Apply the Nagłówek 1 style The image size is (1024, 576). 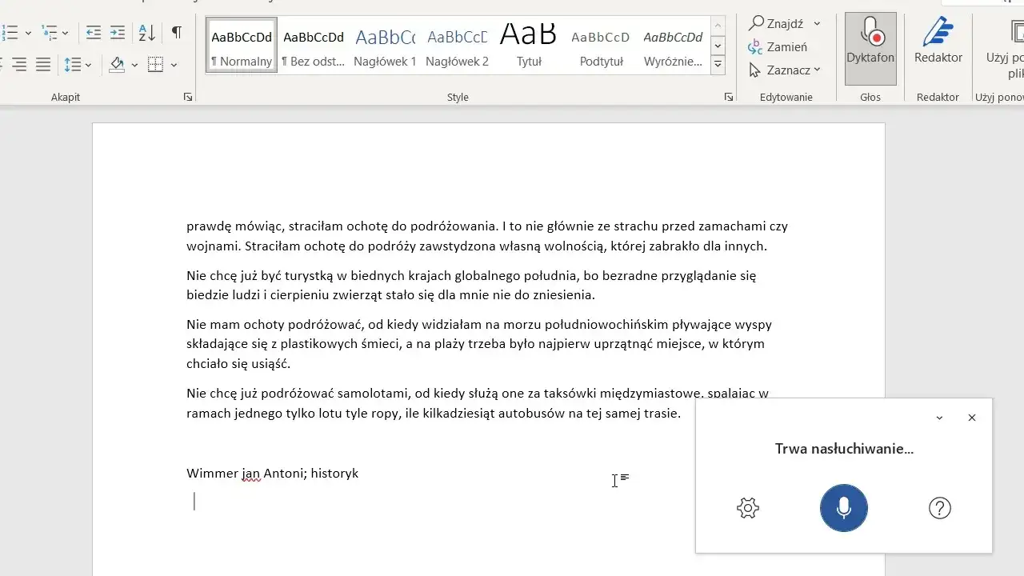385,44
